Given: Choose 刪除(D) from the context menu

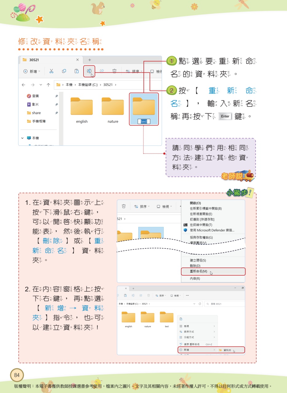Looking at the screenshot, I should point(195,266).
